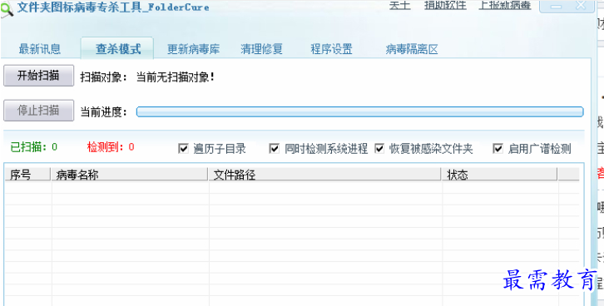Open the 上报新病毒 link
This screenshot has height=306, width=604.
[505, 5]
